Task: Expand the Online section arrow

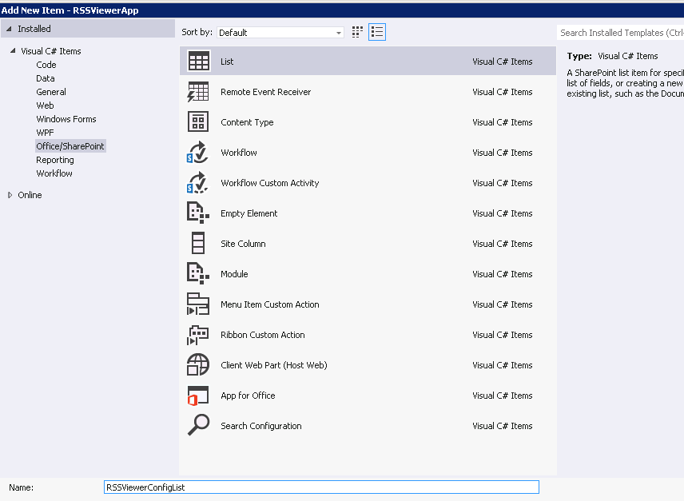Action: pyautogui.click(x=10, y=195)
